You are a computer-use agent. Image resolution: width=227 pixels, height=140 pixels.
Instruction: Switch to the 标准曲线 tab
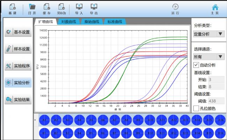click(115, 22)
